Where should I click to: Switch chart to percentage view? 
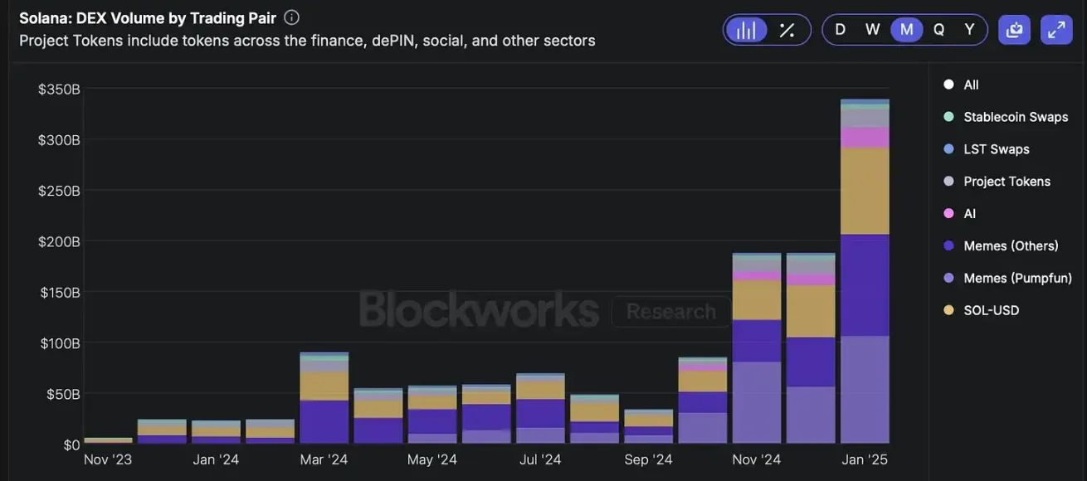(x=787, y=30)
